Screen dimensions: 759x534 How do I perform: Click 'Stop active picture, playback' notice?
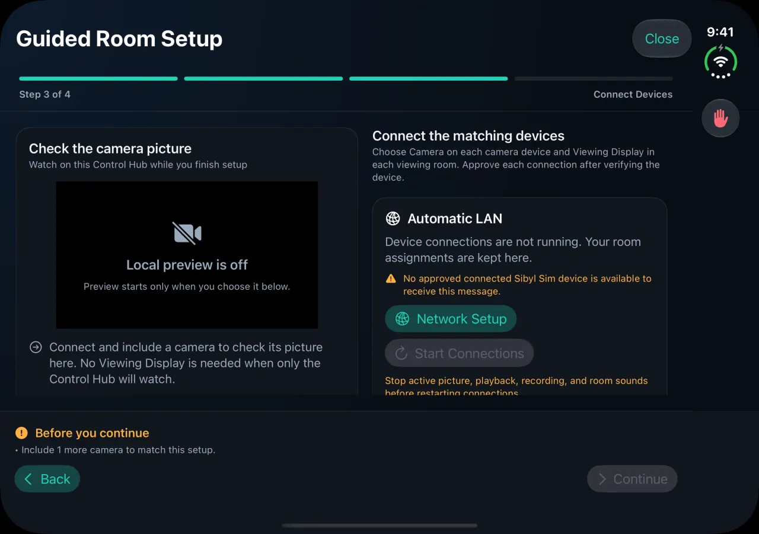pyautogui.click(x=516, y=386)
